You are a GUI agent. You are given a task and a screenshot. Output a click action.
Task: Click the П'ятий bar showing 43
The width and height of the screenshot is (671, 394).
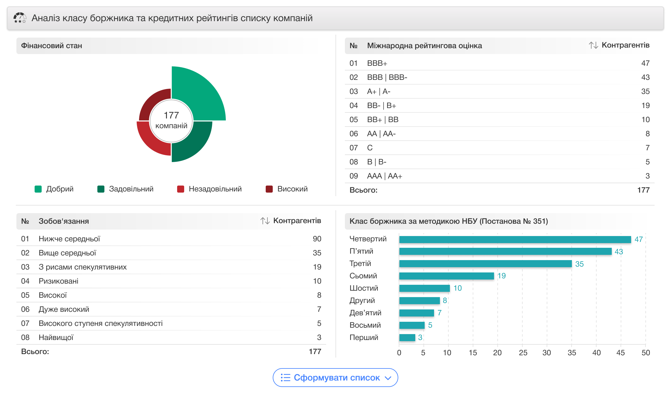[x=505, y=252]
